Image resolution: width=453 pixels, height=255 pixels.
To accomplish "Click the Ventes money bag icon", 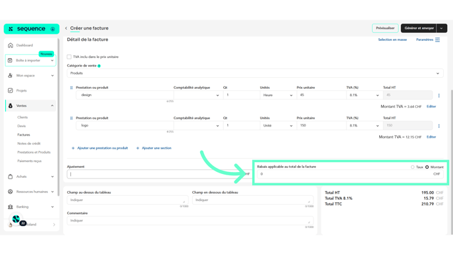I will (11, 106).
